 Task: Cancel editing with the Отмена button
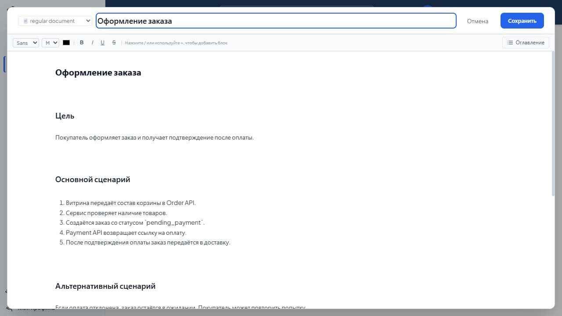coord(478,21)
